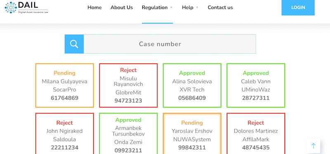330x154 pixels.
Task: Open John Ngiraked rejected case card
Action: click(65, 134)
